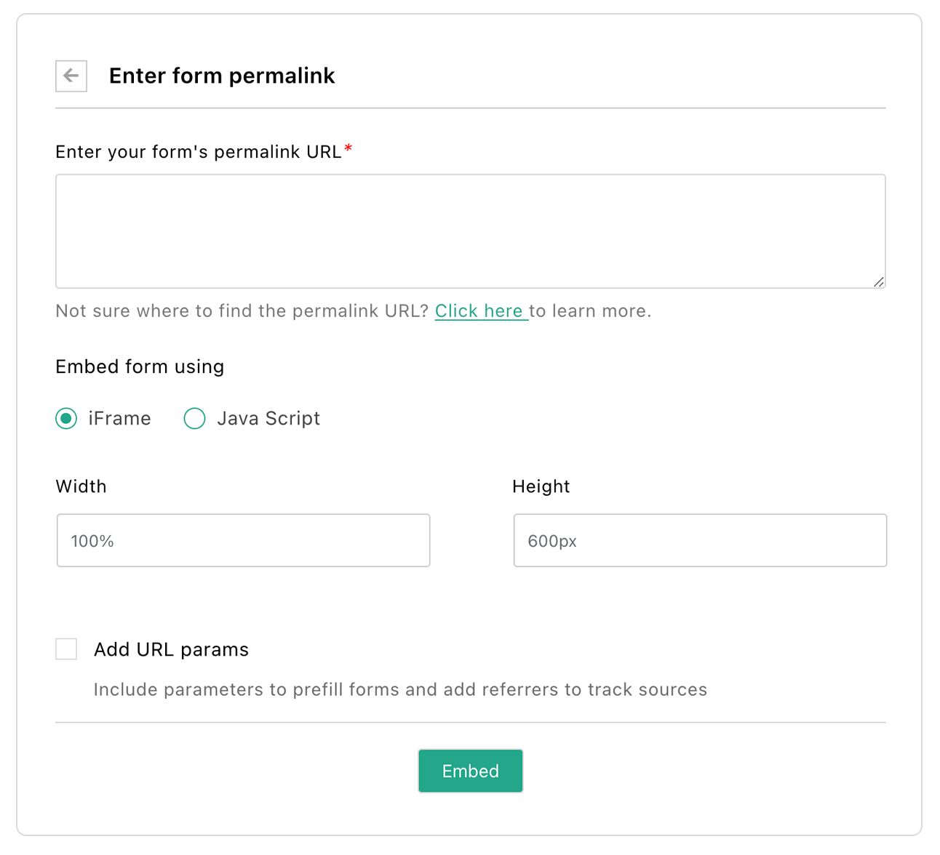Focus the form permalink URL text area
This screenshot has height=855, width=940.
point(470,230)
